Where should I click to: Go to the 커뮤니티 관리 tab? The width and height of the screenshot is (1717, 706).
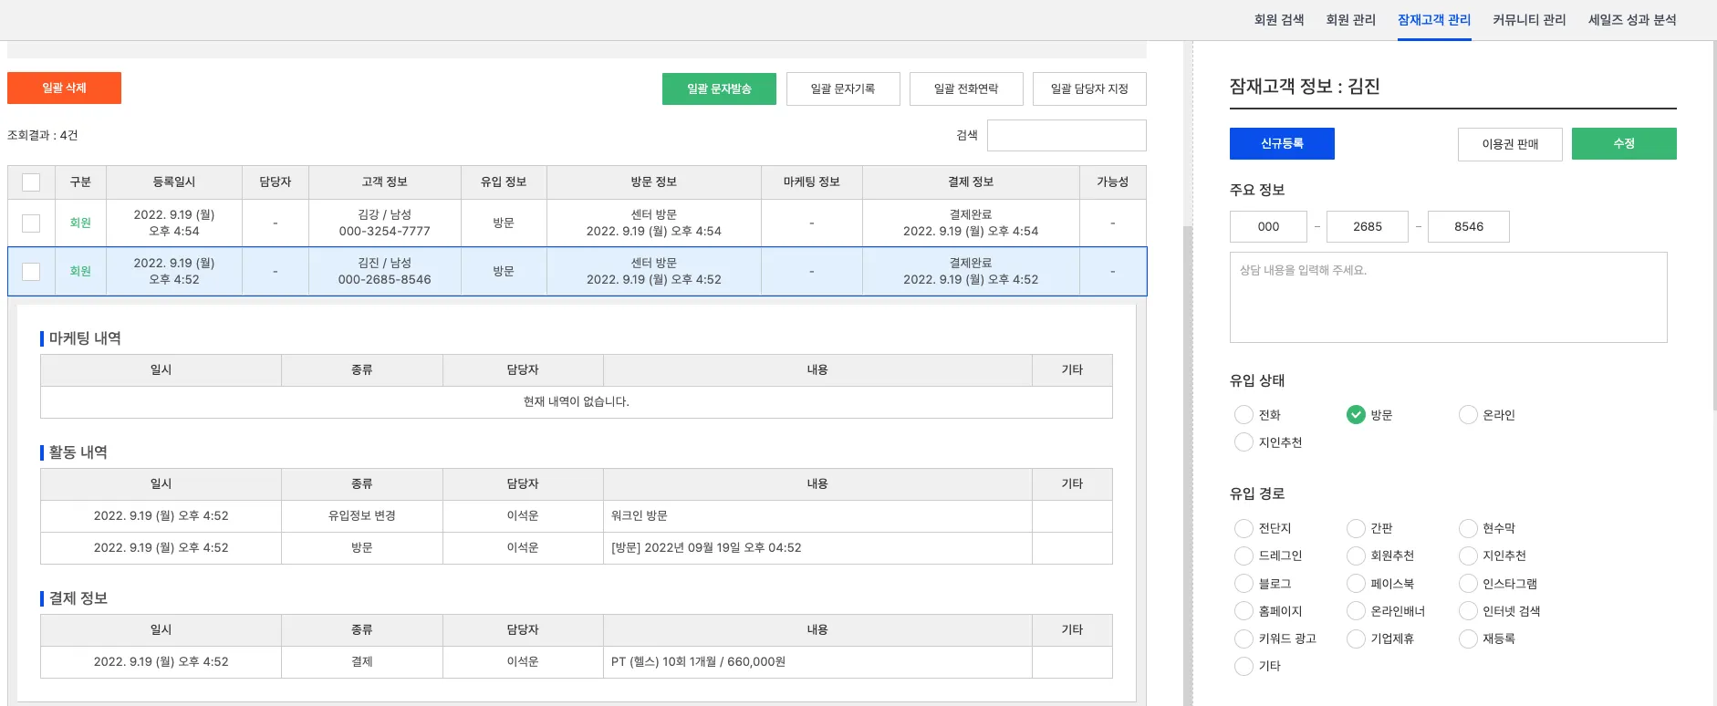[x=1528, y=20]
